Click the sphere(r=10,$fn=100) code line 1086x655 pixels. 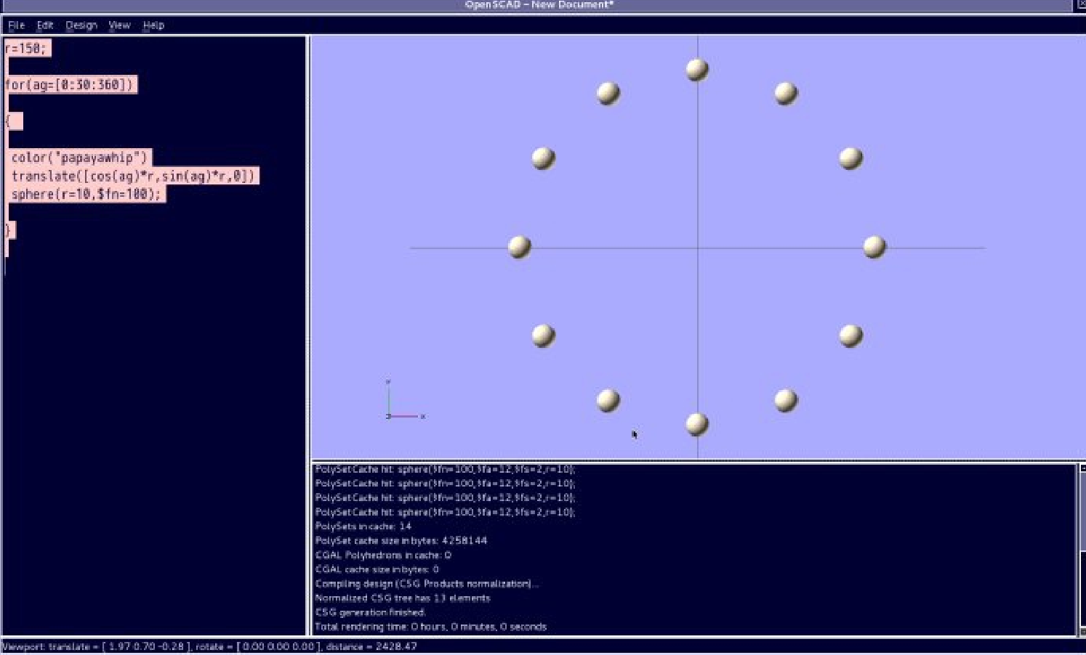(x=86, y=194)
